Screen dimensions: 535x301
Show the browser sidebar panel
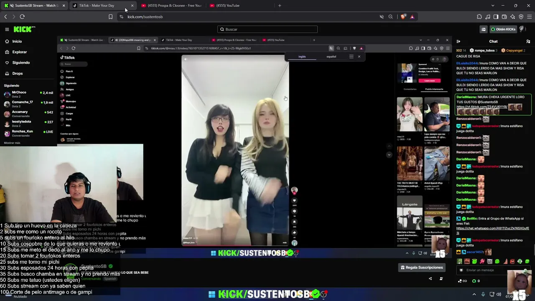tap(496, 17)
